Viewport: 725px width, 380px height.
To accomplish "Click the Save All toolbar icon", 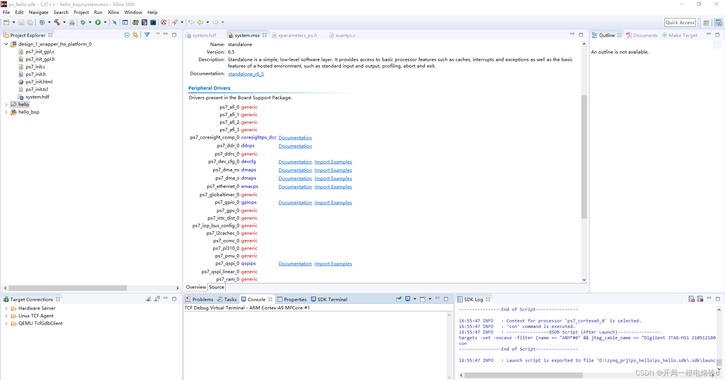I will tap(30, 22).
